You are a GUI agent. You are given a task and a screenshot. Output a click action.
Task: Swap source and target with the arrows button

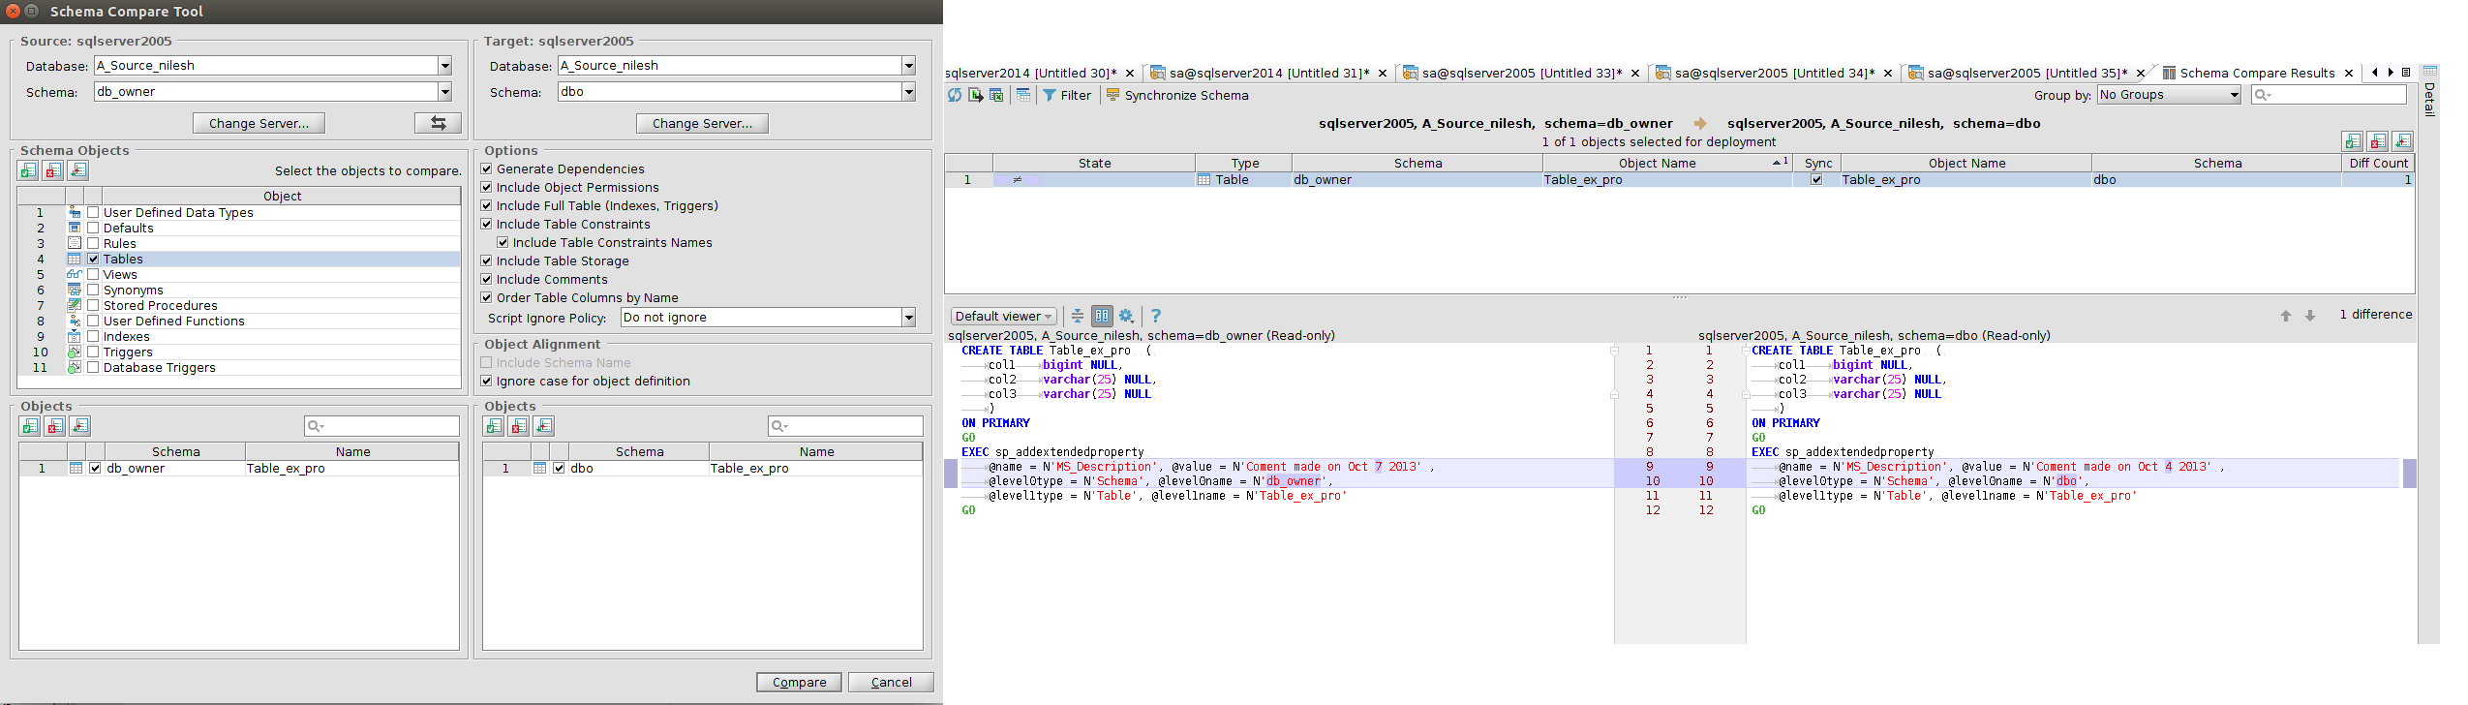438,123
